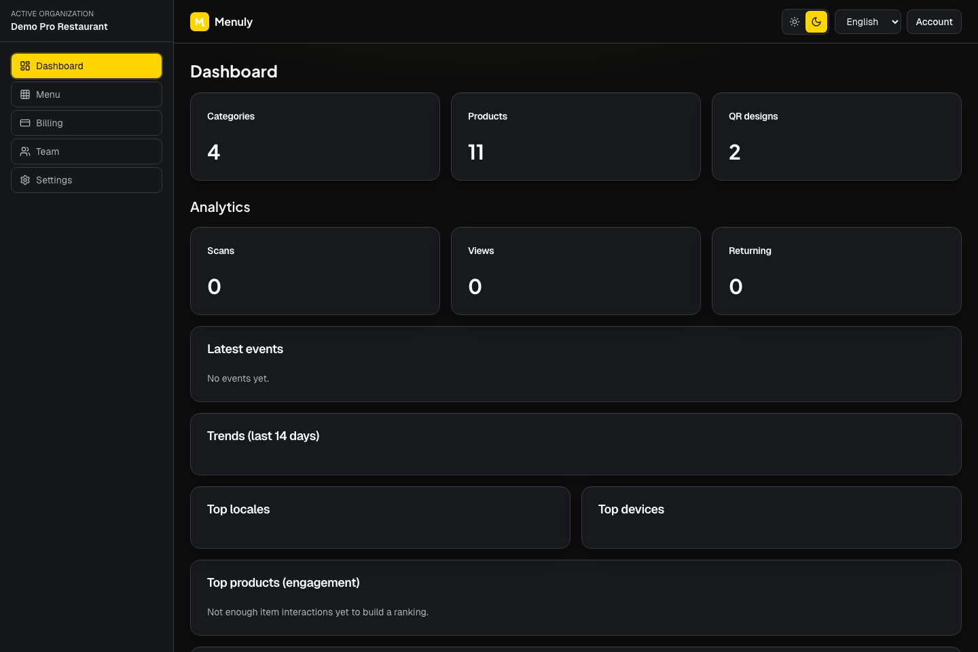The width and height of the screenshot is (978, 652).
Task: Select the Team navigation item
Action: click(x=86, y=151)
